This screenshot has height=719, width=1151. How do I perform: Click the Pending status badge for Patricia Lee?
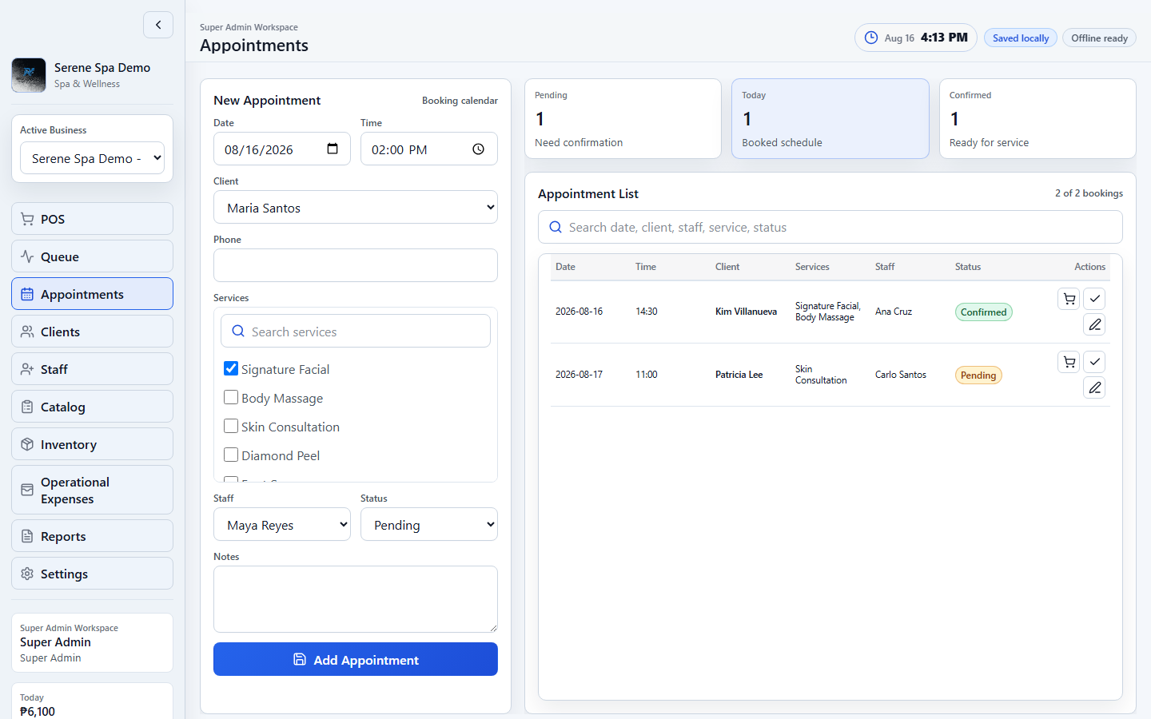coord(978,375)
